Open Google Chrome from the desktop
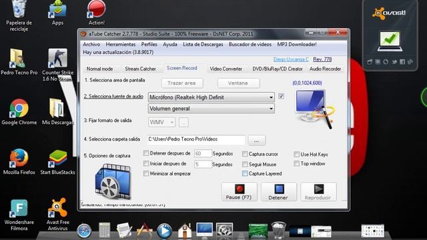Screen dimensions: 427x240 point(19,112)
